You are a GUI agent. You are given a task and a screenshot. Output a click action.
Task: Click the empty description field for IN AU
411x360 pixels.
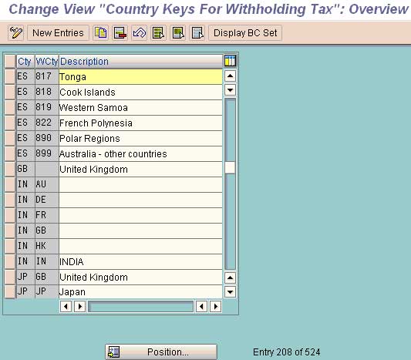click(x=141, y=184)
